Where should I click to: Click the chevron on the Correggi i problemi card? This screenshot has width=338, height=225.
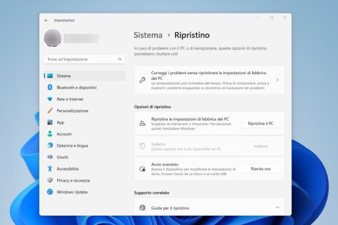[x=278, y=80]
